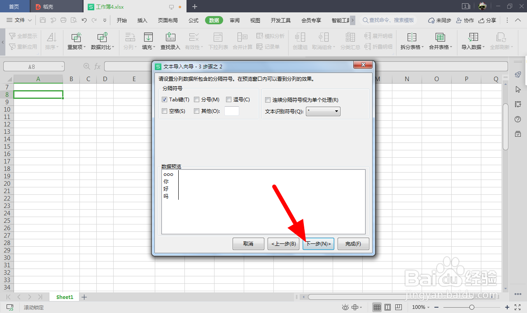
Task: Select the 分列 (Text to Columns) tool
Action: pos(130,41)
